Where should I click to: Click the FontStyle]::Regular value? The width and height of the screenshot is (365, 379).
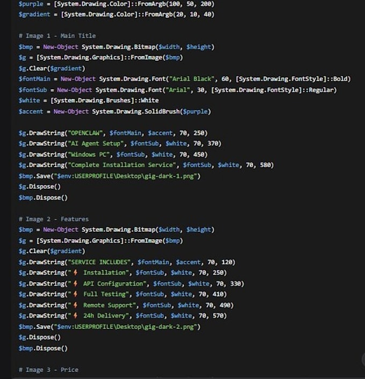point(272,90)
